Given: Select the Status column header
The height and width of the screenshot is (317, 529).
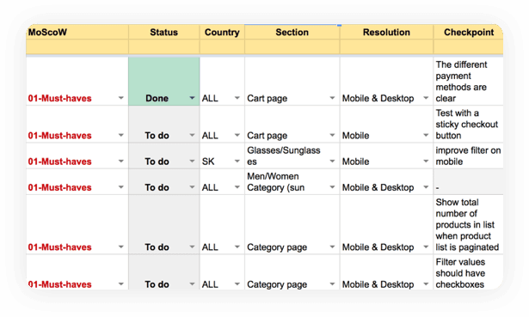Looking at the screenshot, I should pyautogui.click(x=164, y=33).
